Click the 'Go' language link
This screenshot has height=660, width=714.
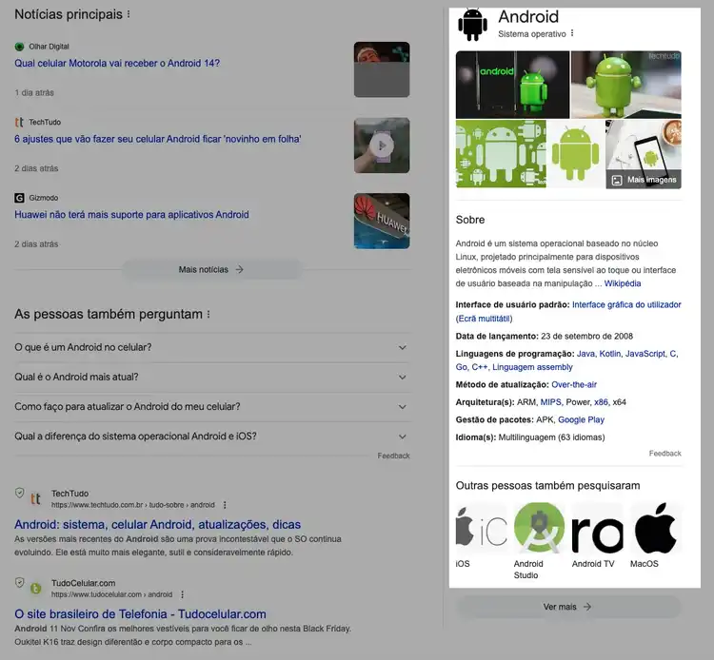click(462, 367)
